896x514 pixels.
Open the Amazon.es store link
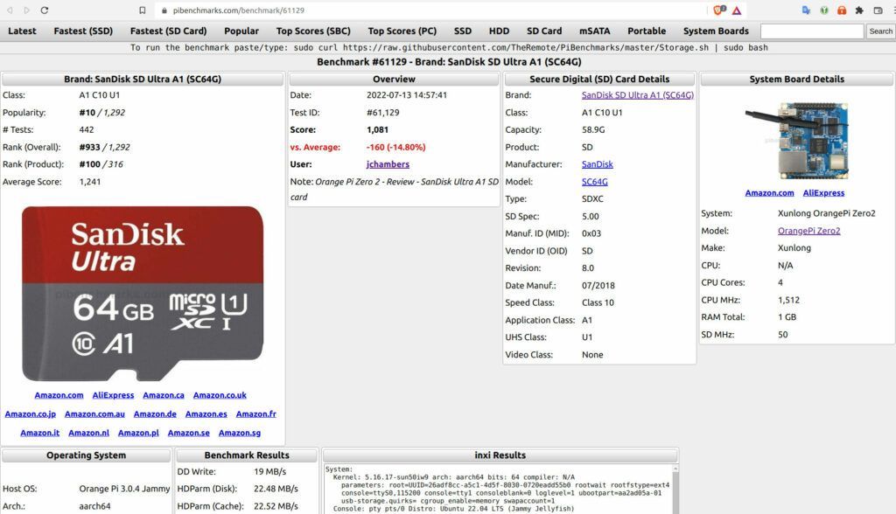[206, 414]
